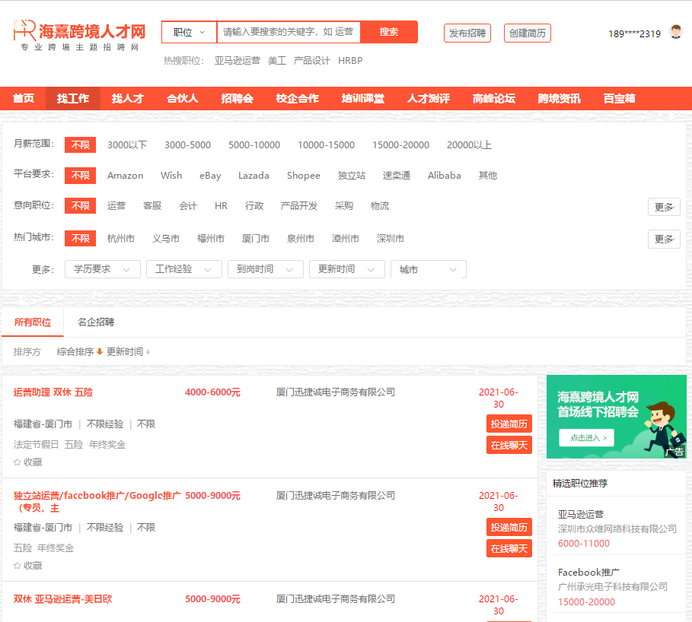692x622 pixels.
Task: Switch to 所有职位 tab
Action: (33, 322)
